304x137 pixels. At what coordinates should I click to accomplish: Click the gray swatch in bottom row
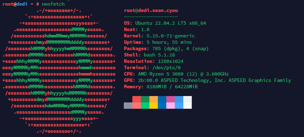[x=128, y=105]
